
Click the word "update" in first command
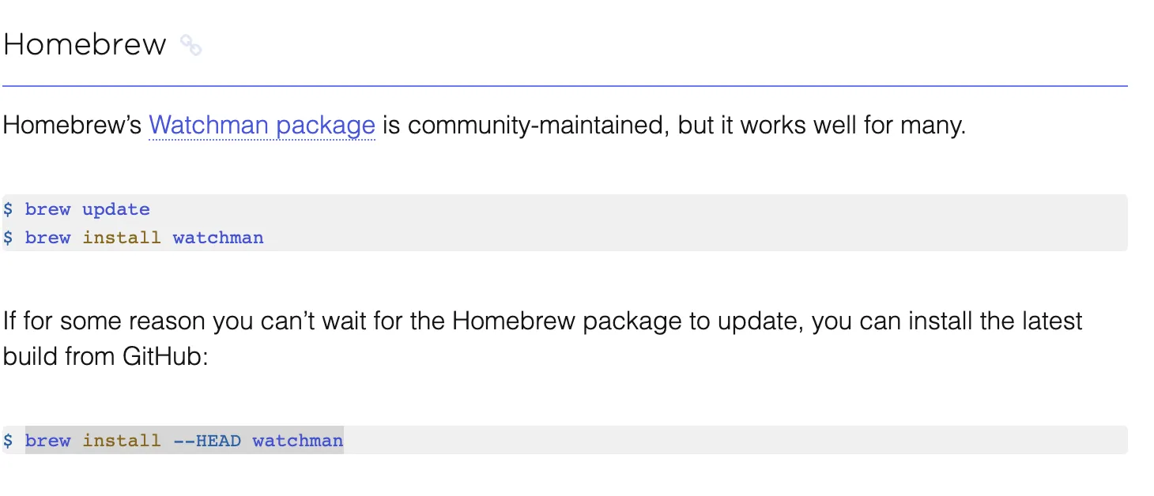click(x=115, y=209)
